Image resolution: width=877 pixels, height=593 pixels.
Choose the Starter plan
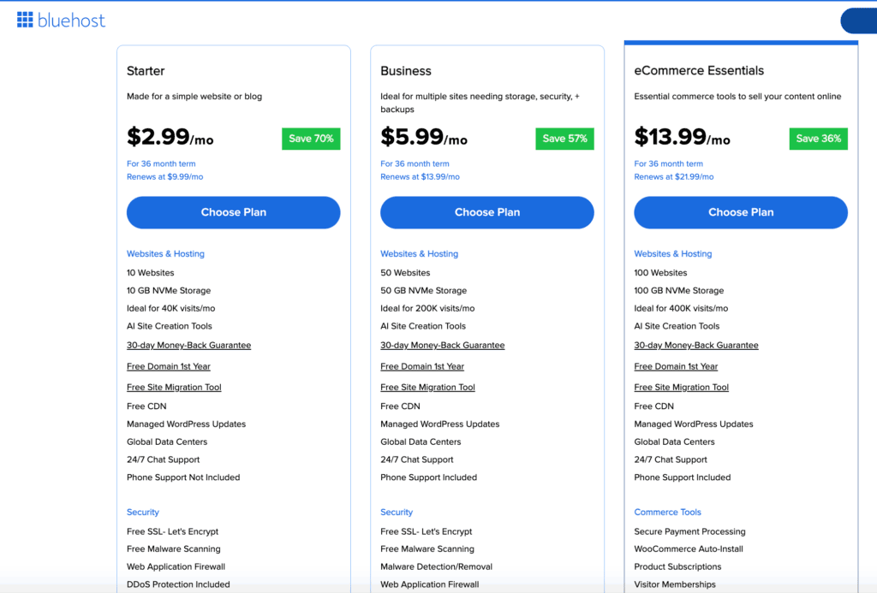[233, 212]
